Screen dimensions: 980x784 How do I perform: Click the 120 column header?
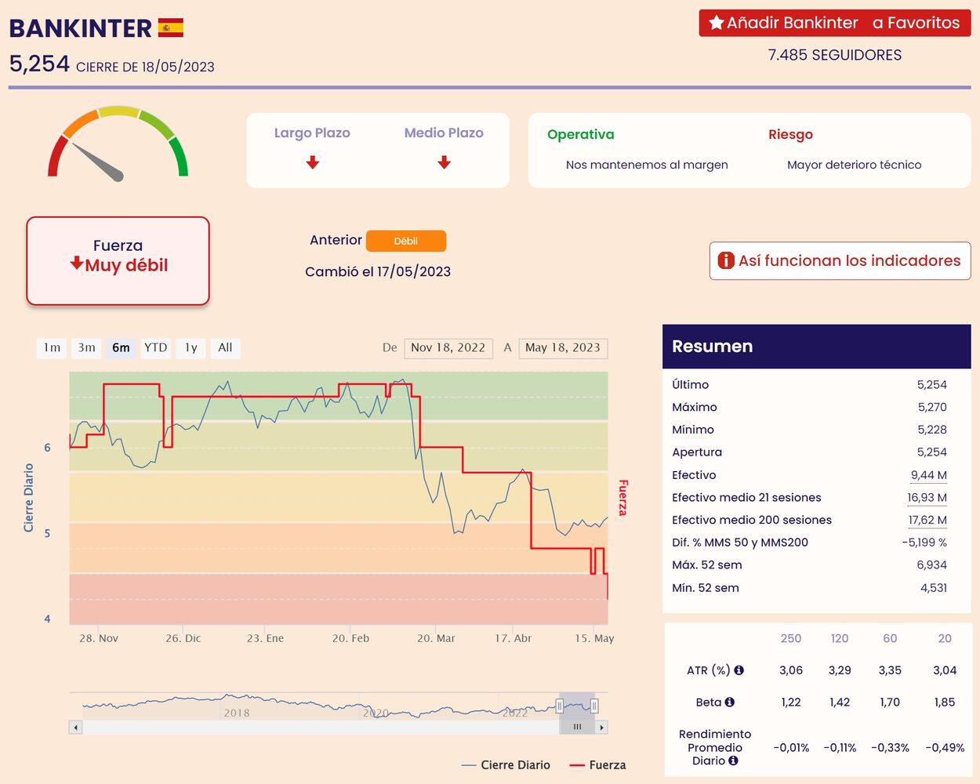tap(840, 639)
